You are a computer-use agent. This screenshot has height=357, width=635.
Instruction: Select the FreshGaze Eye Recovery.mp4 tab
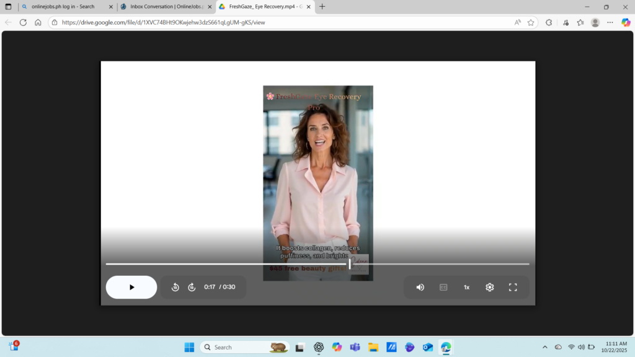[x=265, y=6]
